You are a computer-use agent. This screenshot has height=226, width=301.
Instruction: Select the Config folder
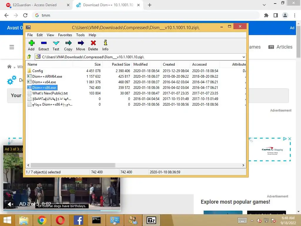[37, 71]
